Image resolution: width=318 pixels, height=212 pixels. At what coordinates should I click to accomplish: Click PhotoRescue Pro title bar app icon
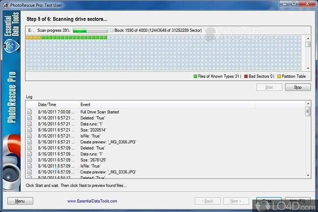pos(5,5)
